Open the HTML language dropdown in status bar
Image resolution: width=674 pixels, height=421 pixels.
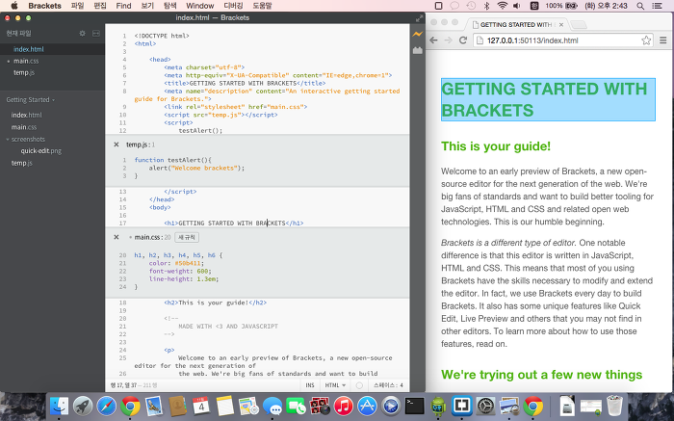(335, 385)
